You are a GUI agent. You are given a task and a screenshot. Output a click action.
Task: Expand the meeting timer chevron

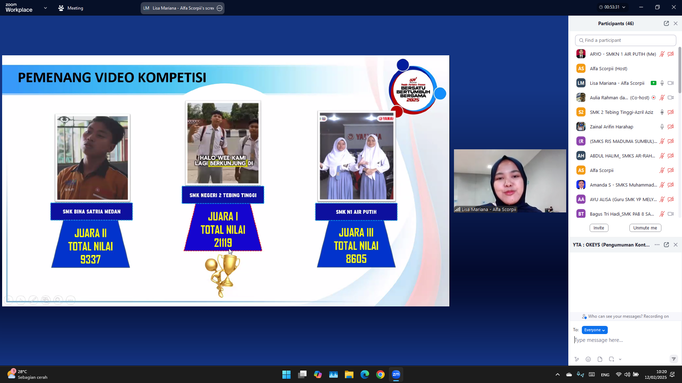pos(624,7)
